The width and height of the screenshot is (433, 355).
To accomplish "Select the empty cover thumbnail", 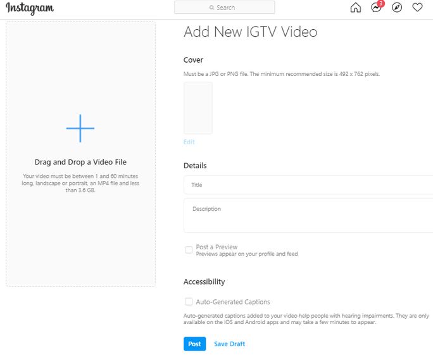I will [198, 108].
